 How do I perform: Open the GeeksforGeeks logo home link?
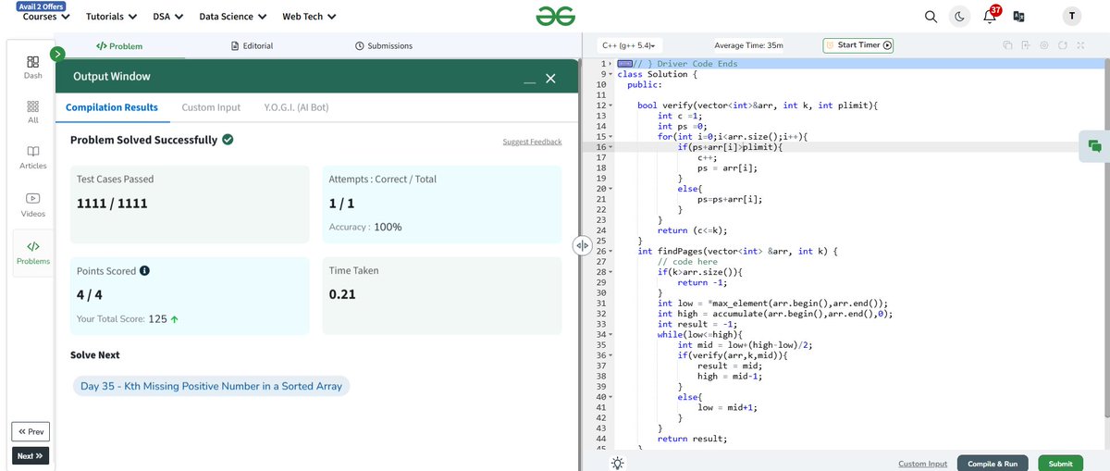(556, 16)
